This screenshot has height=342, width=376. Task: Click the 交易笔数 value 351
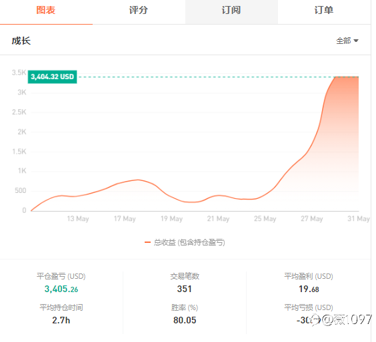point(185,289)
